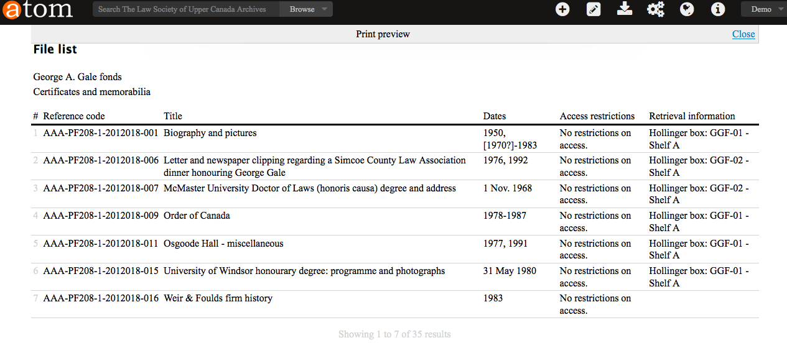Expand the Browse dropdown
The image size is (787, 343).
307,9
